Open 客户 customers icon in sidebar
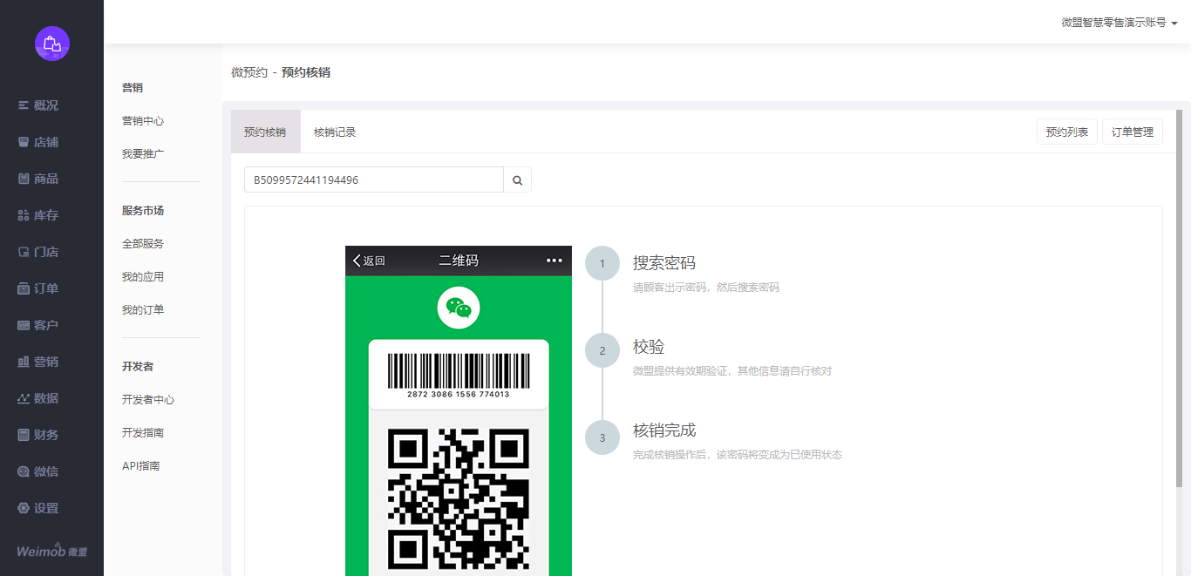Screen dimensions: 1191x576 (24, 325)
